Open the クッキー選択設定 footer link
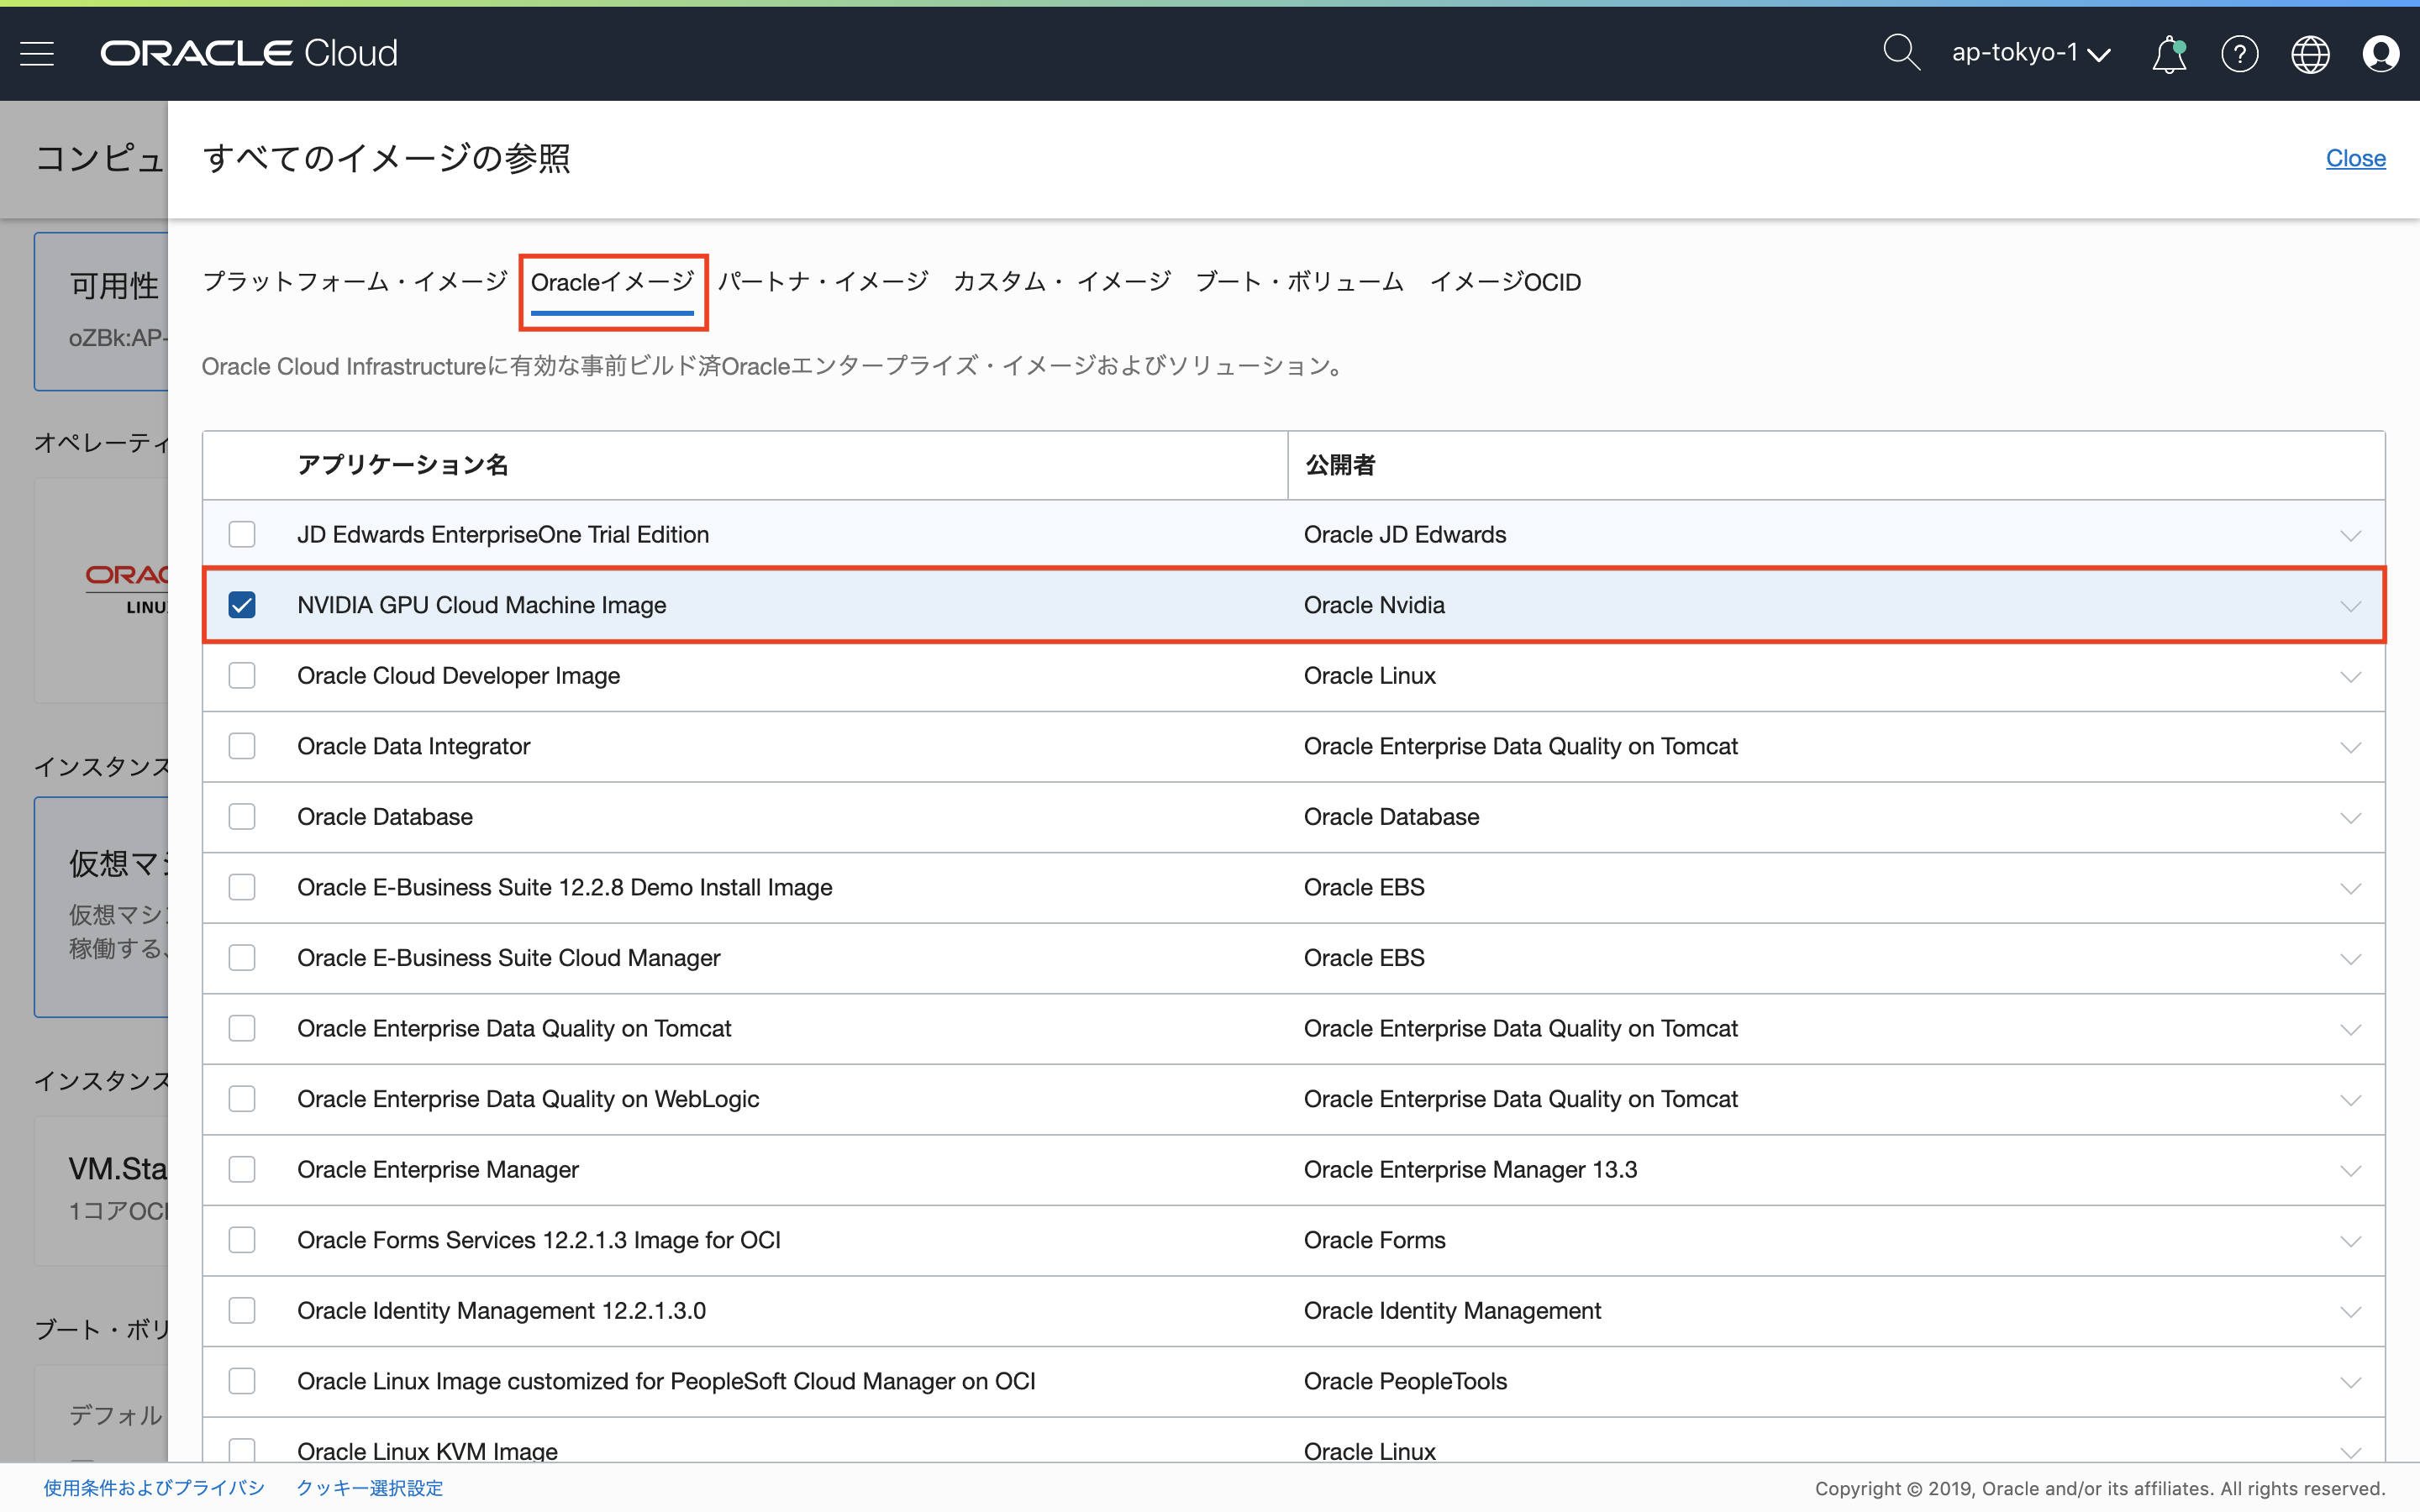 [x=369, y=1488]
